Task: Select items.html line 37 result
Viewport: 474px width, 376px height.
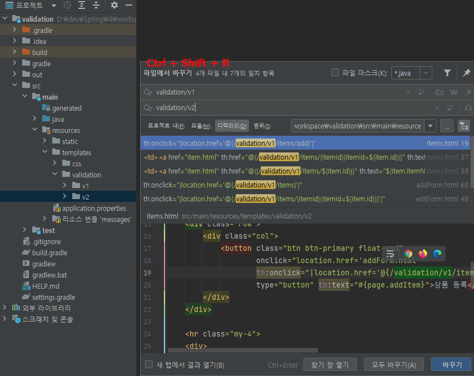Action: (x=306, y=157)
